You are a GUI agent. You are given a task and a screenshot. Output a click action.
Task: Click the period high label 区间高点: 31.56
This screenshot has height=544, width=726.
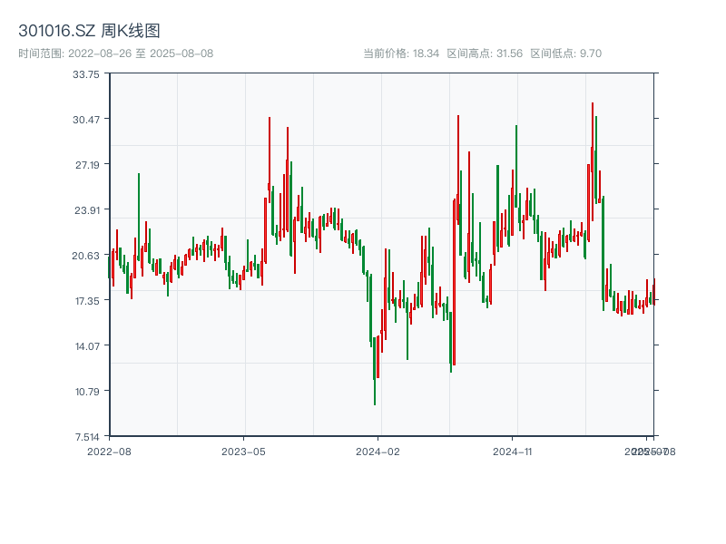click(x=485, y=53)
